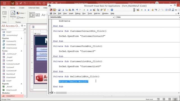The height and width of the screenshot is (101, 180).
Task: Open the Object Browser icon
Action: coord(105,10)
